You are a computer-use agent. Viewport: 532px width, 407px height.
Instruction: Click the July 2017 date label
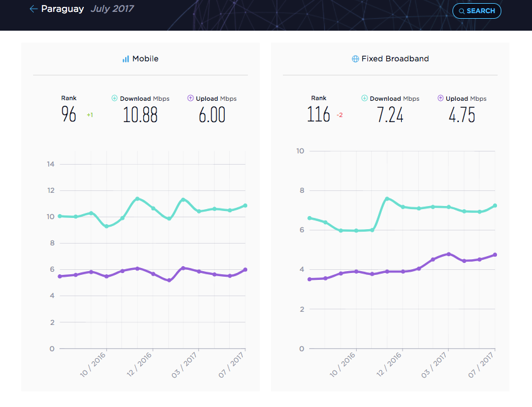(112, 9)
